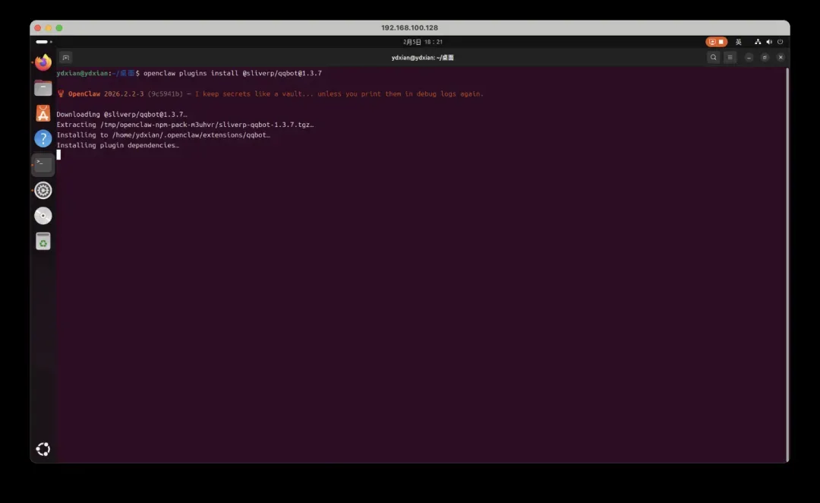820x503 pixels.
Task: Open Ubuntu App Center
Action: pos(43,114)
